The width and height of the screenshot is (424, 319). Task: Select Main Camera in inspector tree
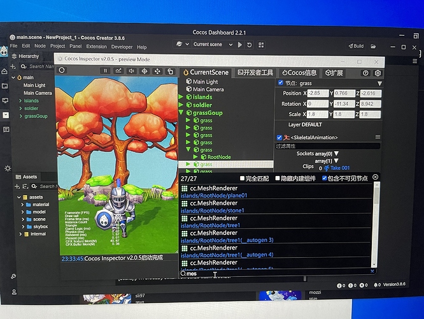tap(208, 89)
